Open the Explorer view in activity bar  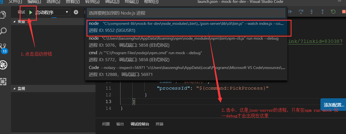click(3, 15)
